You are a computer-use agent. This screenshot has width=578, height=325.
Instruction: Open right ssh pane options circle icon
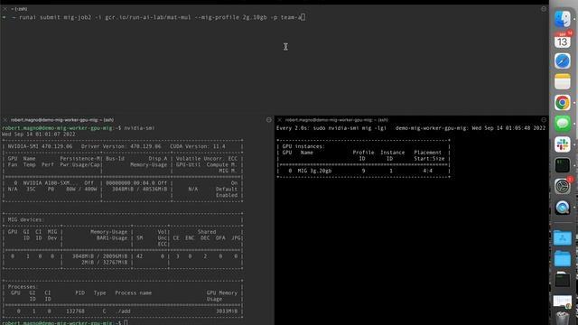point(544,120)
